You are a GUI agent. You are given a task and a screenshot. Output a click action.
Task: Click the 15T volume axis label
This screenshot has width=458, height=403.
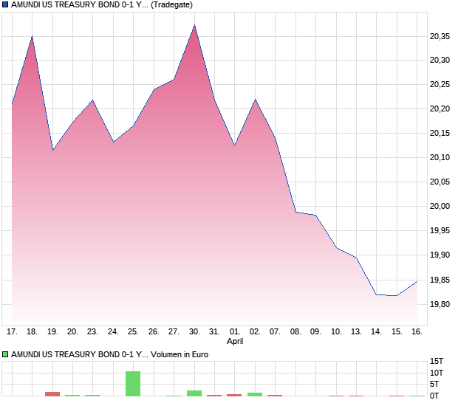click(437, 361)
